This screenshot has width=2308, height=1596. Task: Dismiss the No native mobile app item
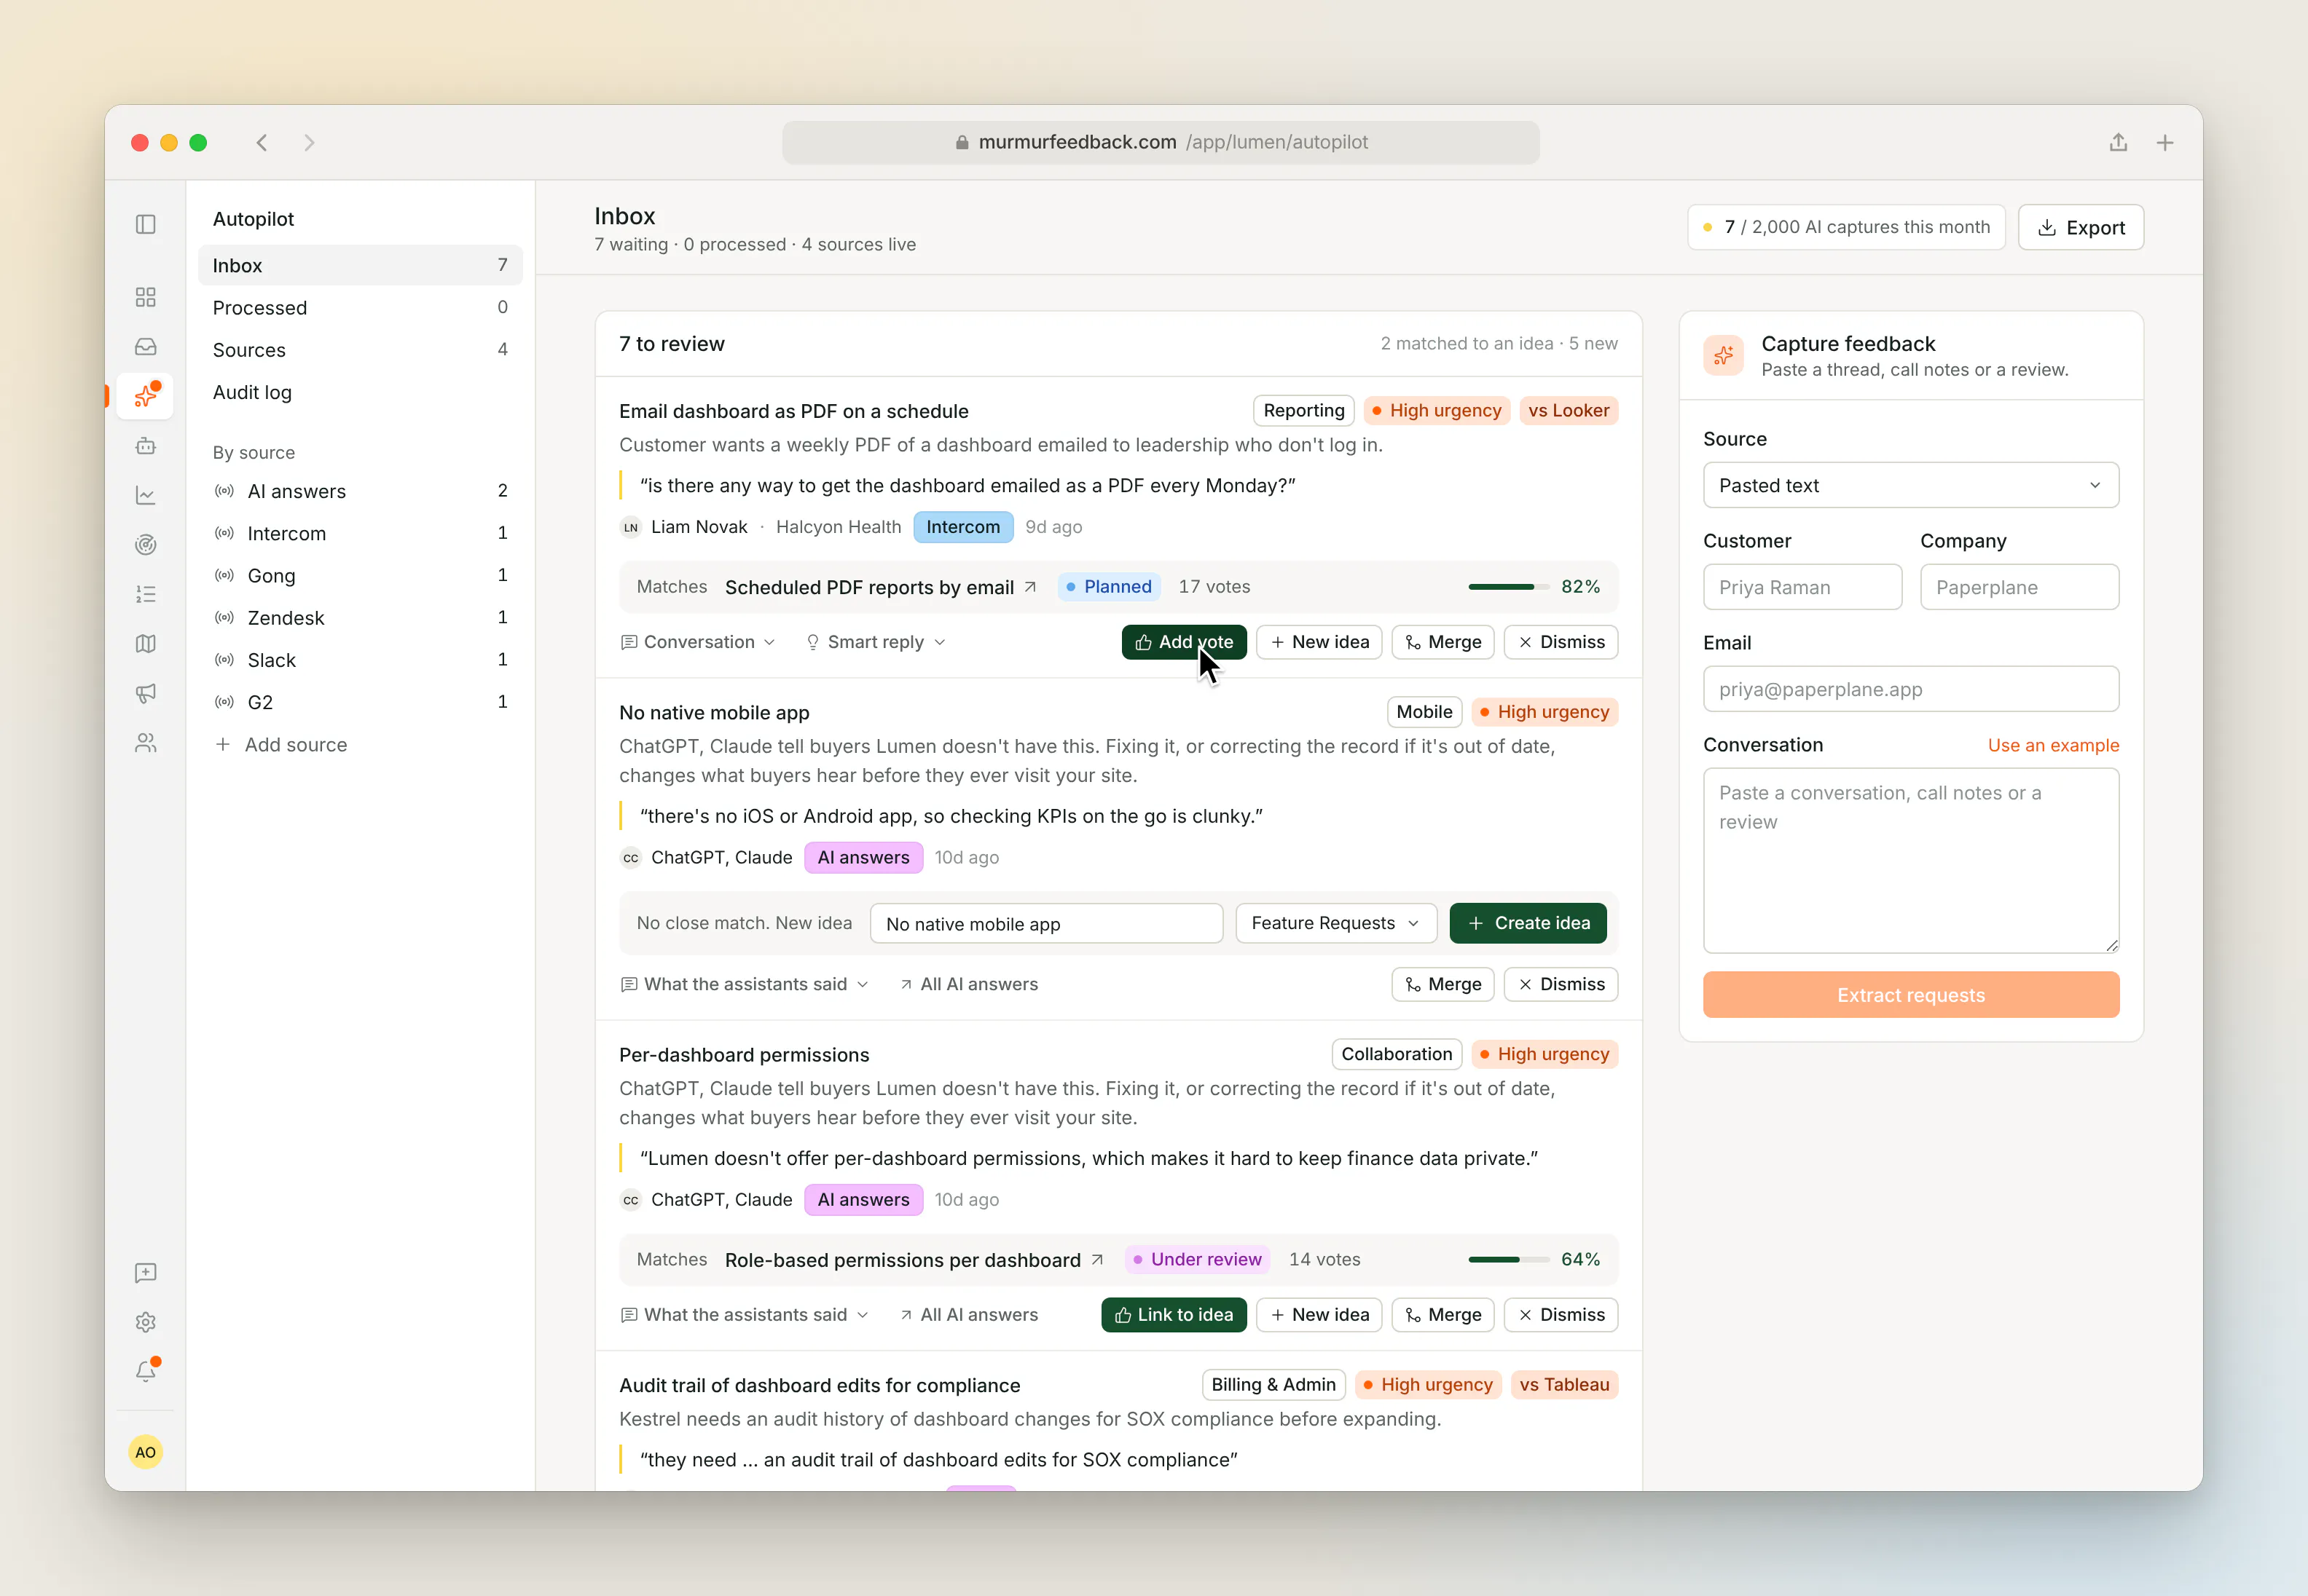1561,984
